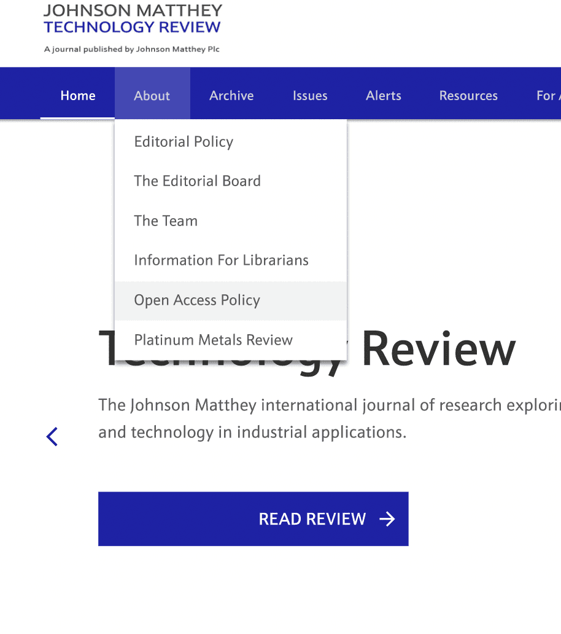Image resolution: width=561 pixels, height=634 pixels.
Task: Select Information For Librarians
Action: [x=231, y=260]
